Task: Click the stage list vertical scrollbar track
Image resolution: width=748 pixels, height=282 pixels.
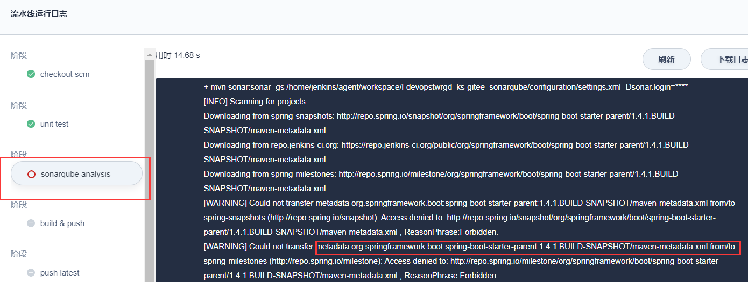Action: click(x=150, y=170)
